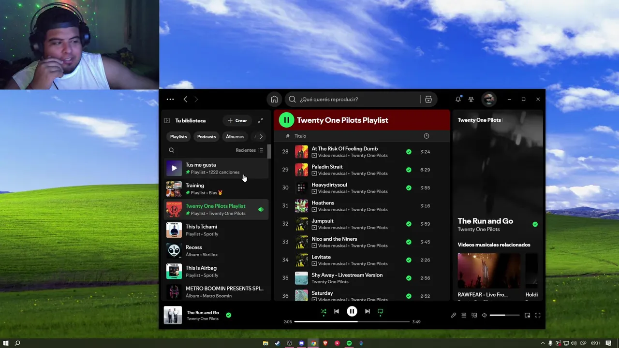Open the lyrics microphone icon
619x348 pixels.
454,315
